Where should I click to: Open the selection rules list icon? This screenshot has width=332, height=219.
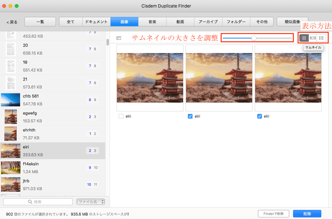tap(119, 38)
